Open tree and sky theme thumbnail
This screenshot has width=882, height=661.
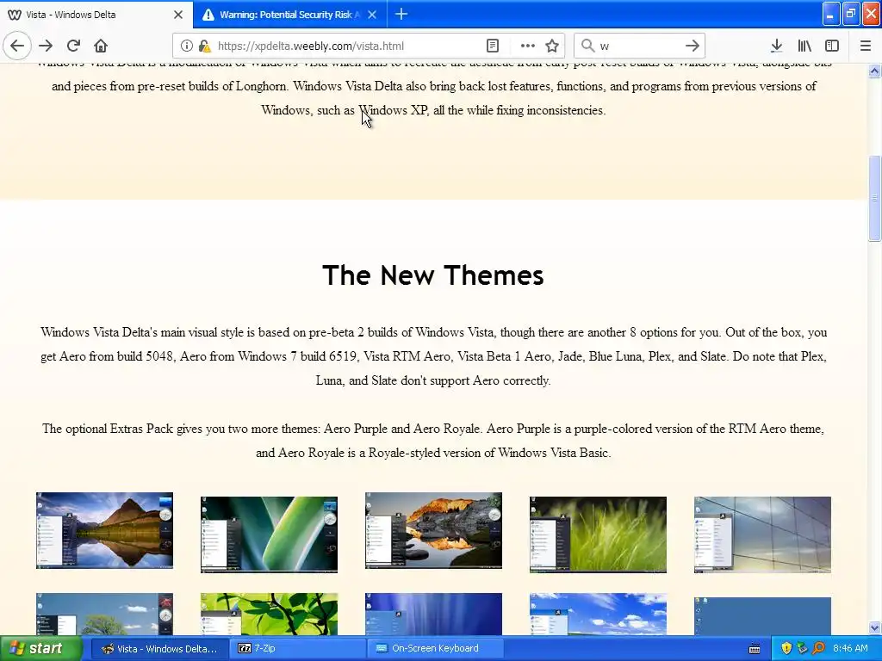click(104, 614)
